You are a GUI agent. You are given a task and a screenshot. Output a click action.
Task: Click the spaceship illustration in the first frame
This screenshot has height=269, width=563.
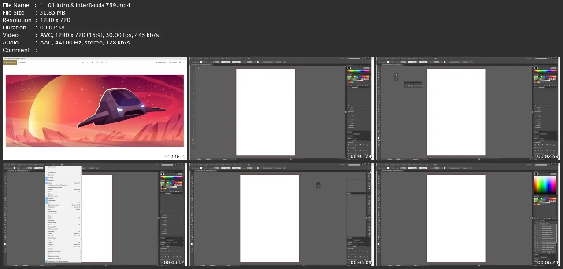[x=121, y=108]
